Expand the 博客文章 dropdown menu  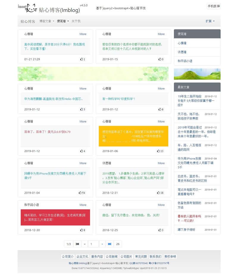tap(47, 21)
